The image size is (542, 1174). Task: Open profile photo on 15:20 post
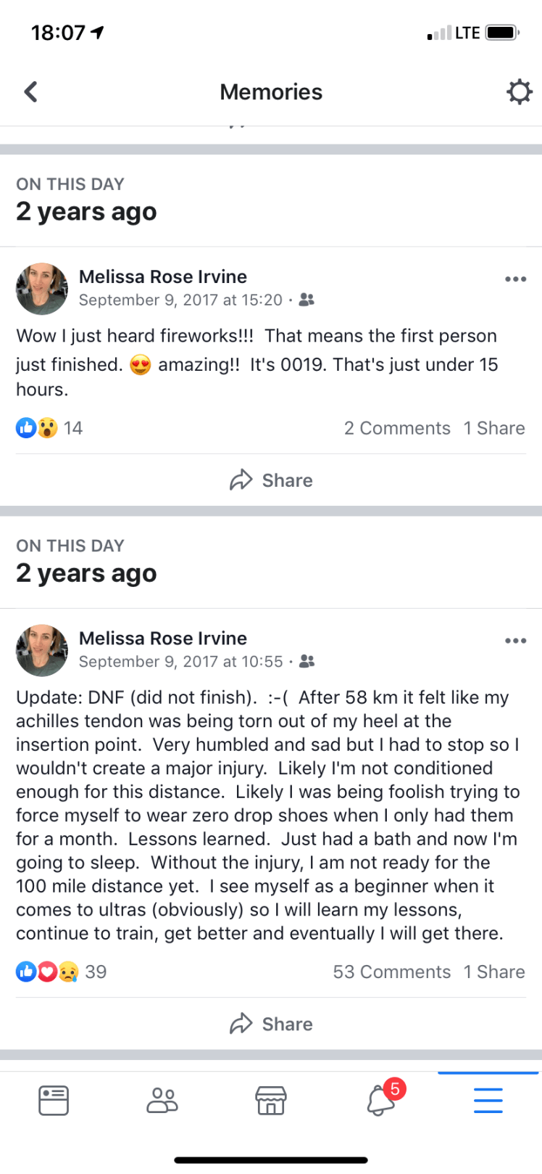click(42, 288)
